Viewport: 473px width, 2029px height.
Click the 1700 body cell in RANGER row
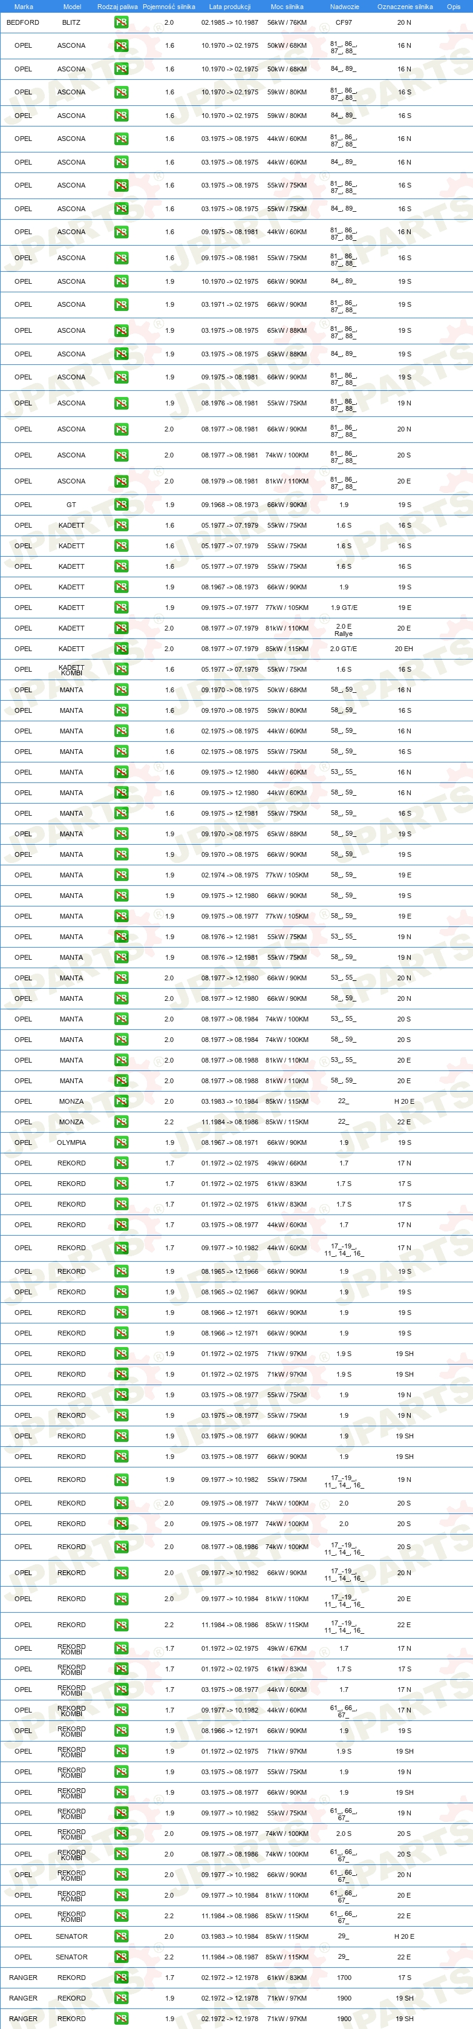click(344, 1977)
